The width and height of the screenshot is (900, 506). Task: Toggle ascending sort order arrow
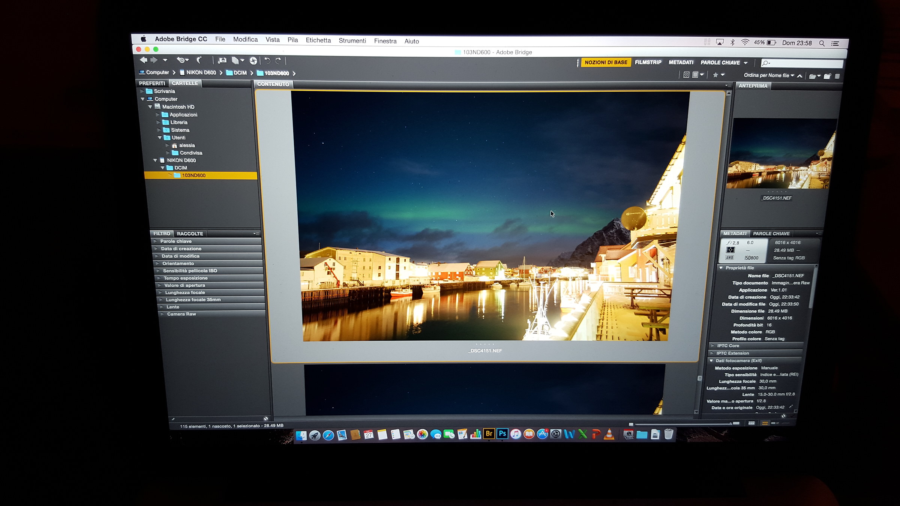[x=799, y=76]
